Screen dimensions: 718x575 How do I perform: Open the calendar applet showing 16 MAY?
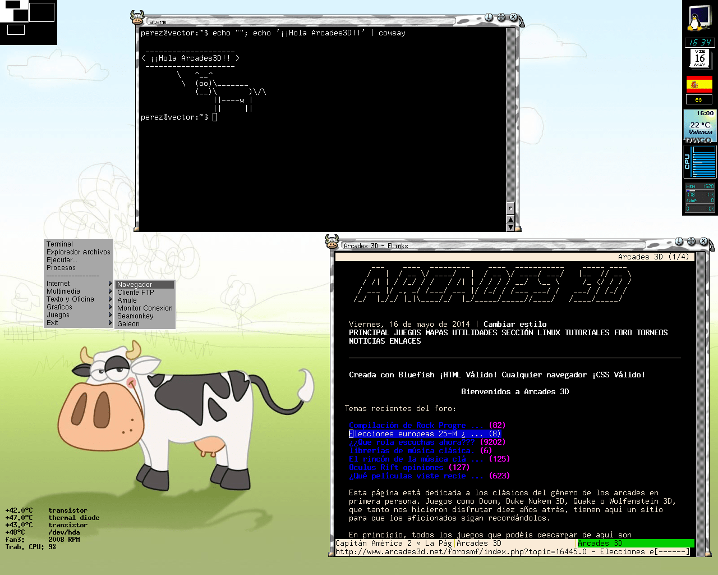[x=699, y=58]
